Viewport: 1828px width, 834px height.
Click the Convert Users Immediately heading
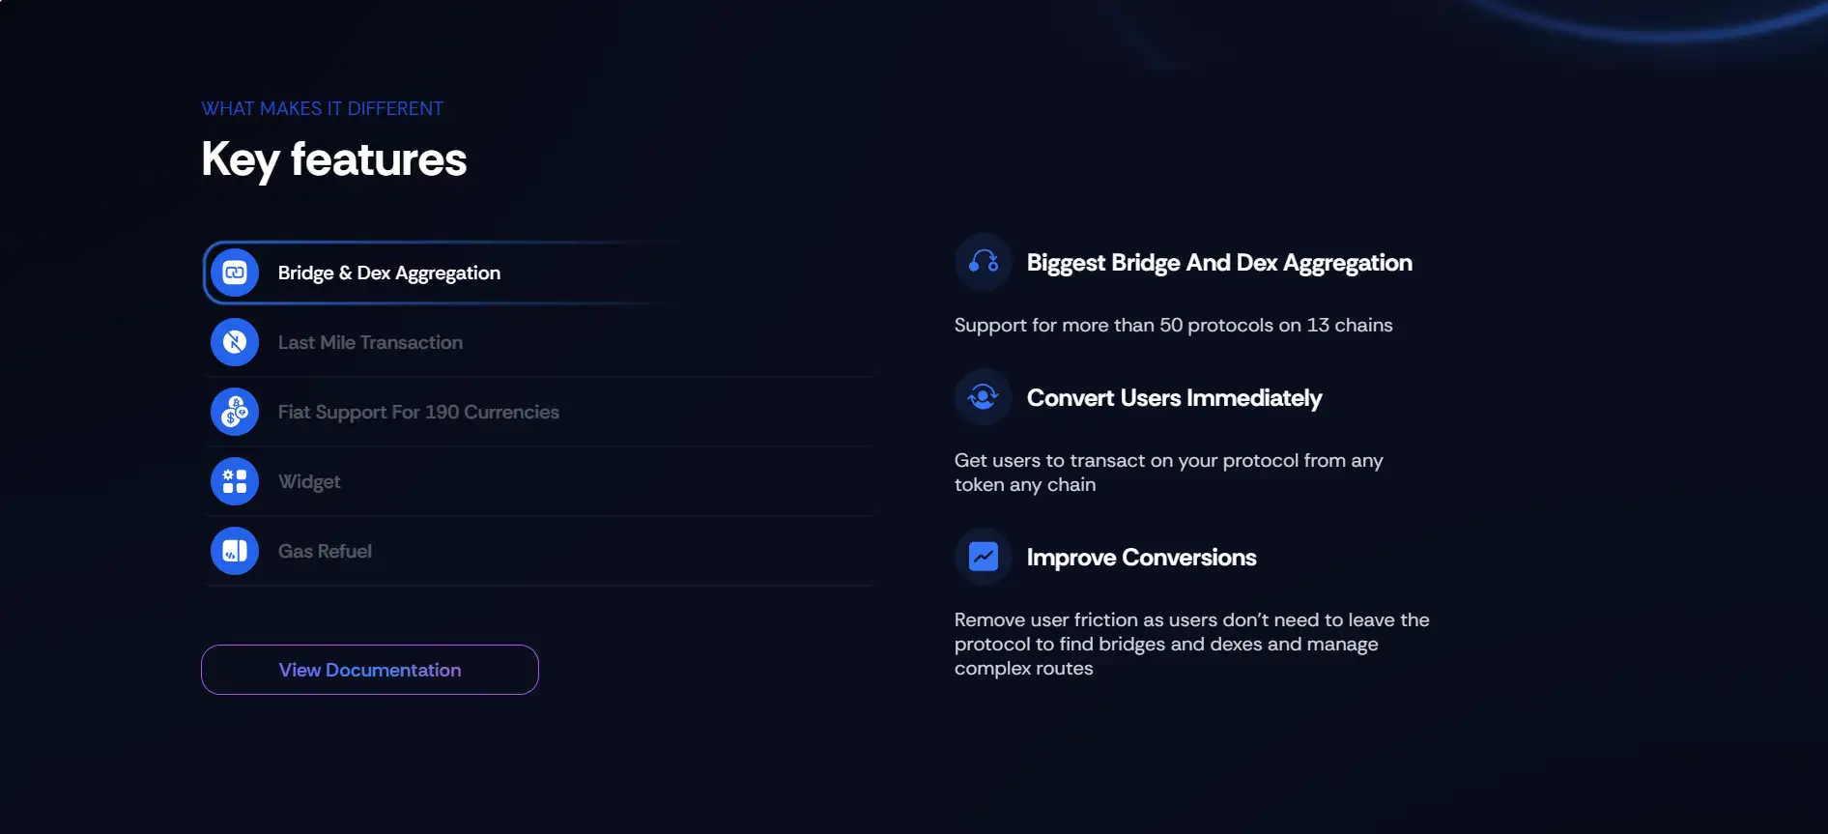pos(1174,398)
